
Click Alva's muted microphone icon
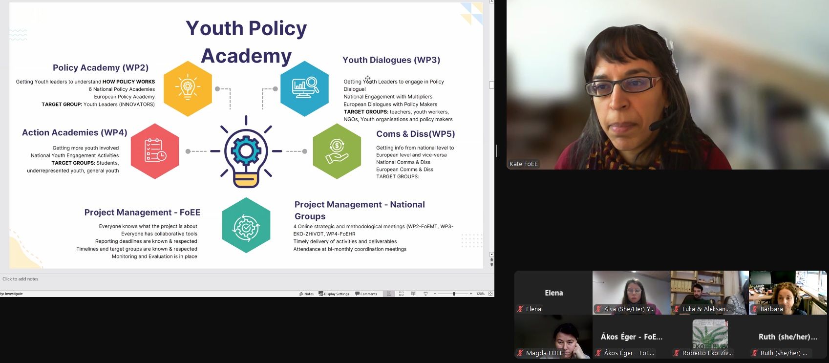[598, 309]
